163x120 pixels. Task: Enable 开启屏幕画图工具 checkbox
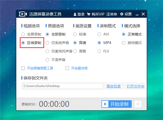(23, 68)
